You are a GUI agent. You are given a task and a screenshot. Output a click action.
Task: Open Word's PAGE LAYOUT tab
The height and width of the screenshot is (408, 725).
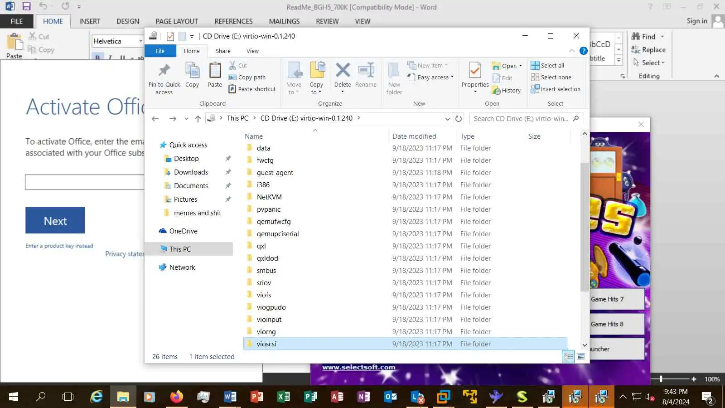point(177,21)
